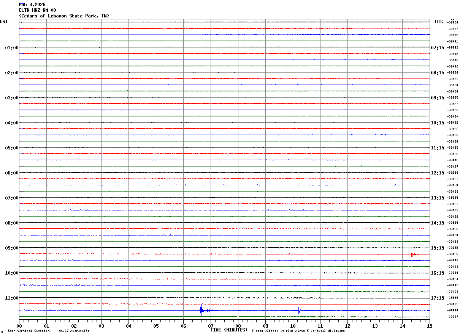Click 'Each Vertical Division = 66.67 microvolts' note
This screenshot has height=336, width=460.
click(48, 331)
